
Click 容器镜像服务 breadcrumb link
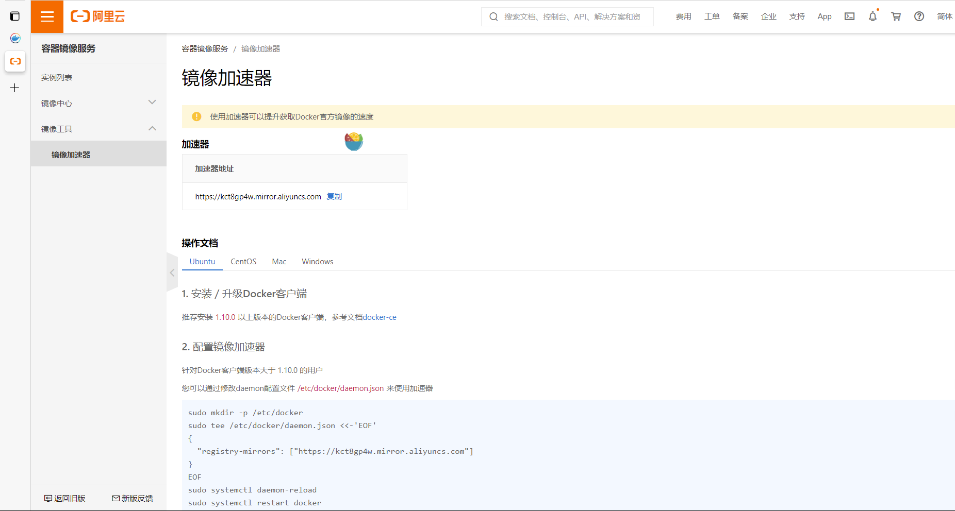point(205,48)
